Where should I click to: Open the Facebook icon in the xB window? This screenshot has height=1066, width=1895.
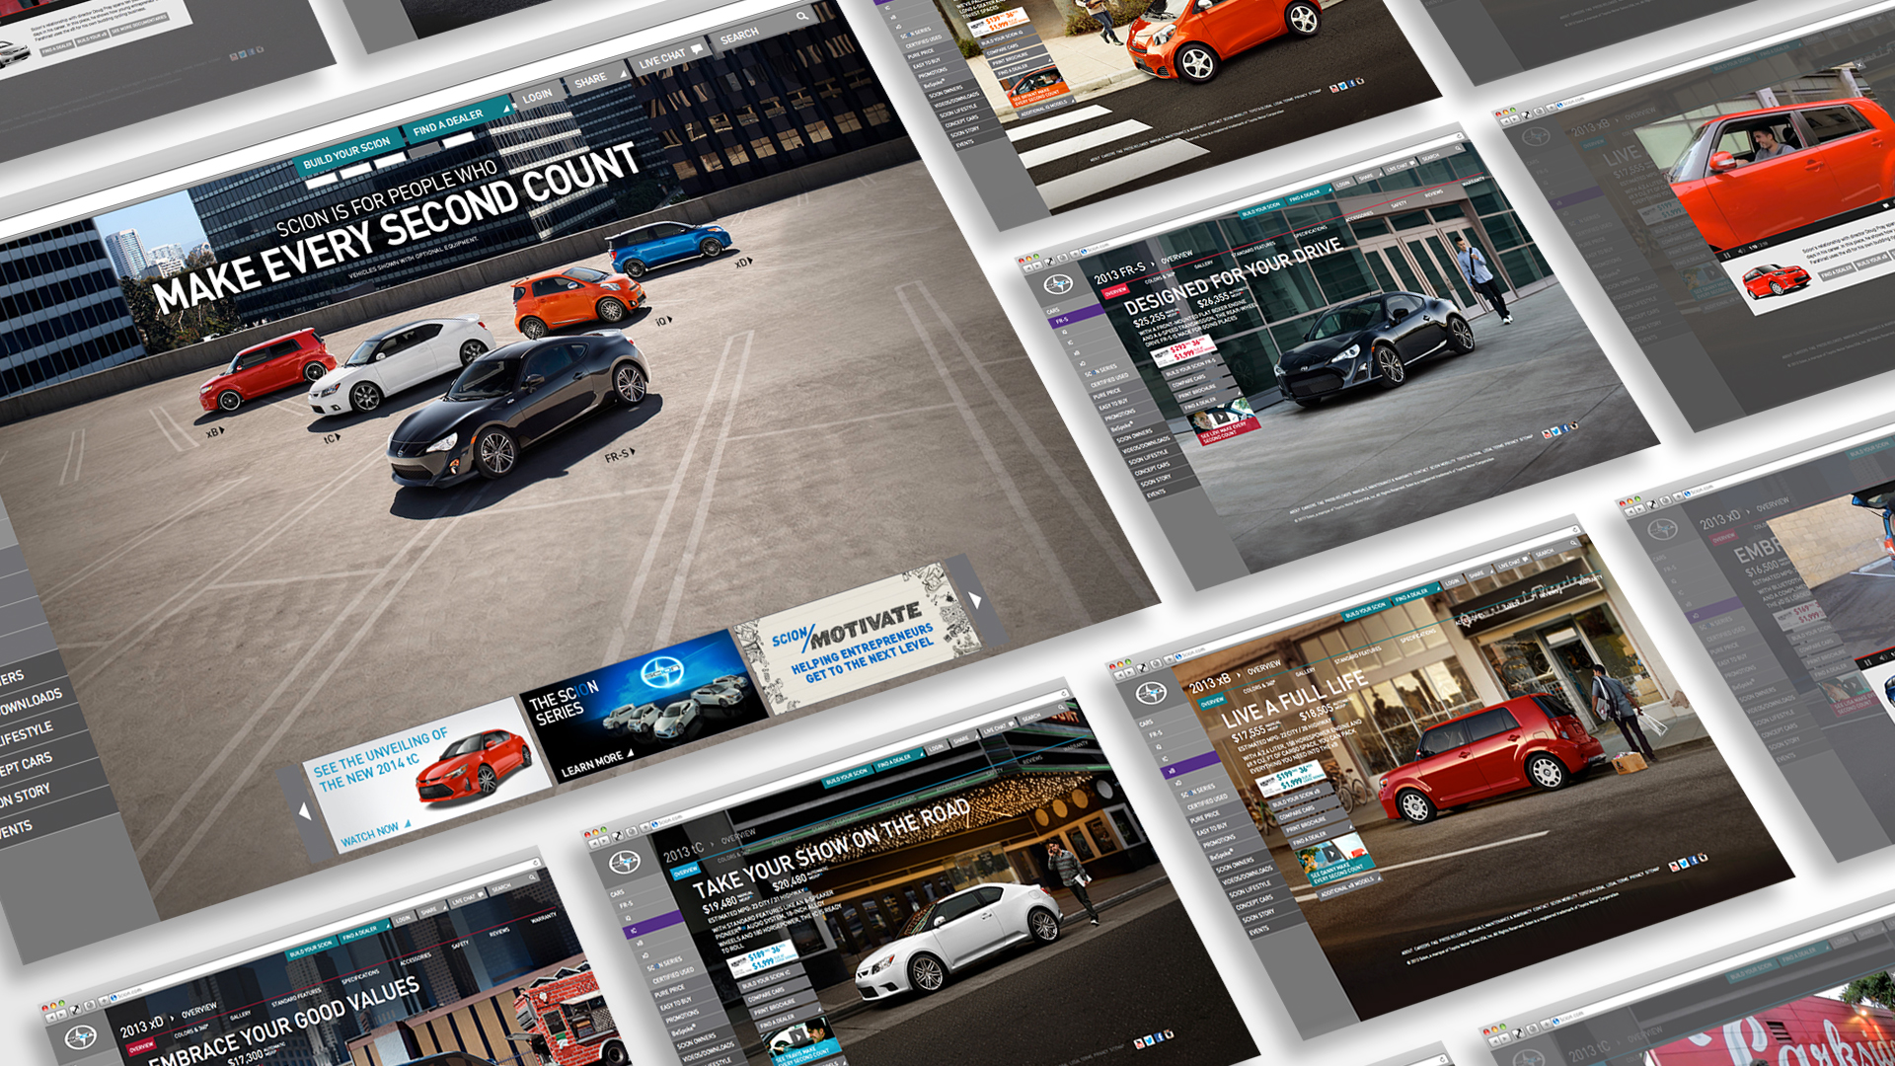click(1695, 860)
